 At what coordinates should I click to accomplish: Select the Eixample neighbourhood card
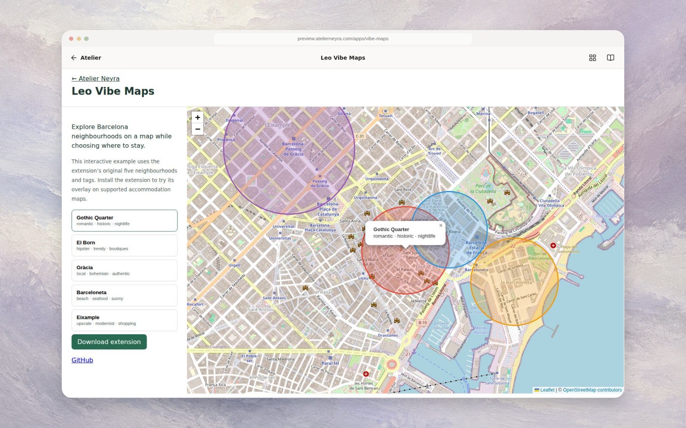124,320
